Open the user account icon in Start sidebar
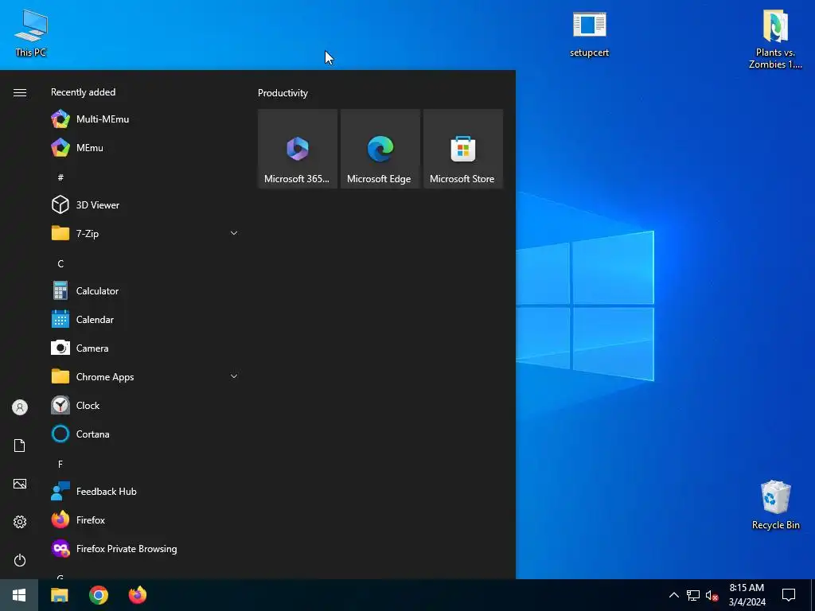815x611 pixels. [x=20, y=407]
